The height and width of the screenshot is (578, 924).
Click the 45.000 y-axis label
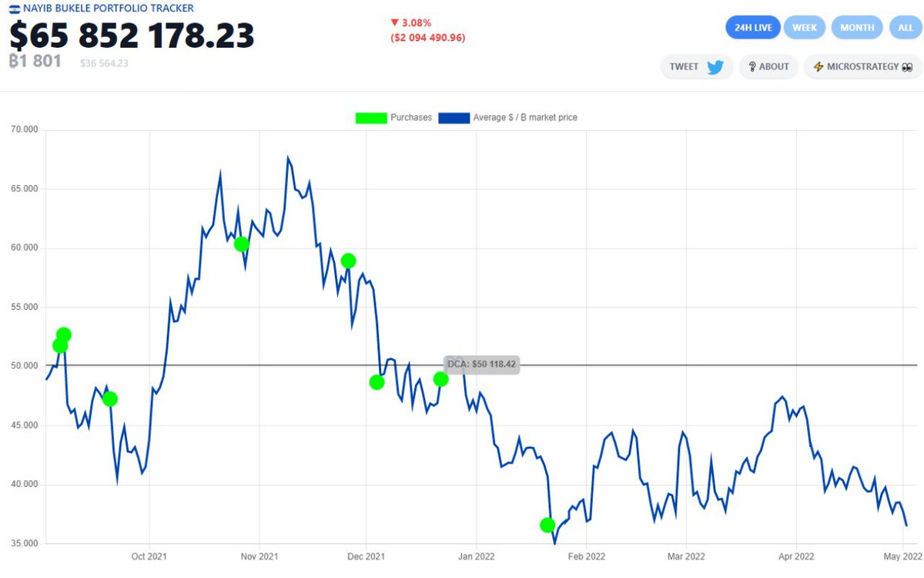click(24, 425)
